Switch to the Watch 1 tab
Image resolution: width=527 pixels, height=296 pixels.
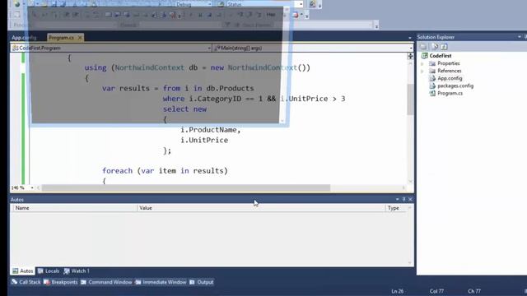coord(77,271)
